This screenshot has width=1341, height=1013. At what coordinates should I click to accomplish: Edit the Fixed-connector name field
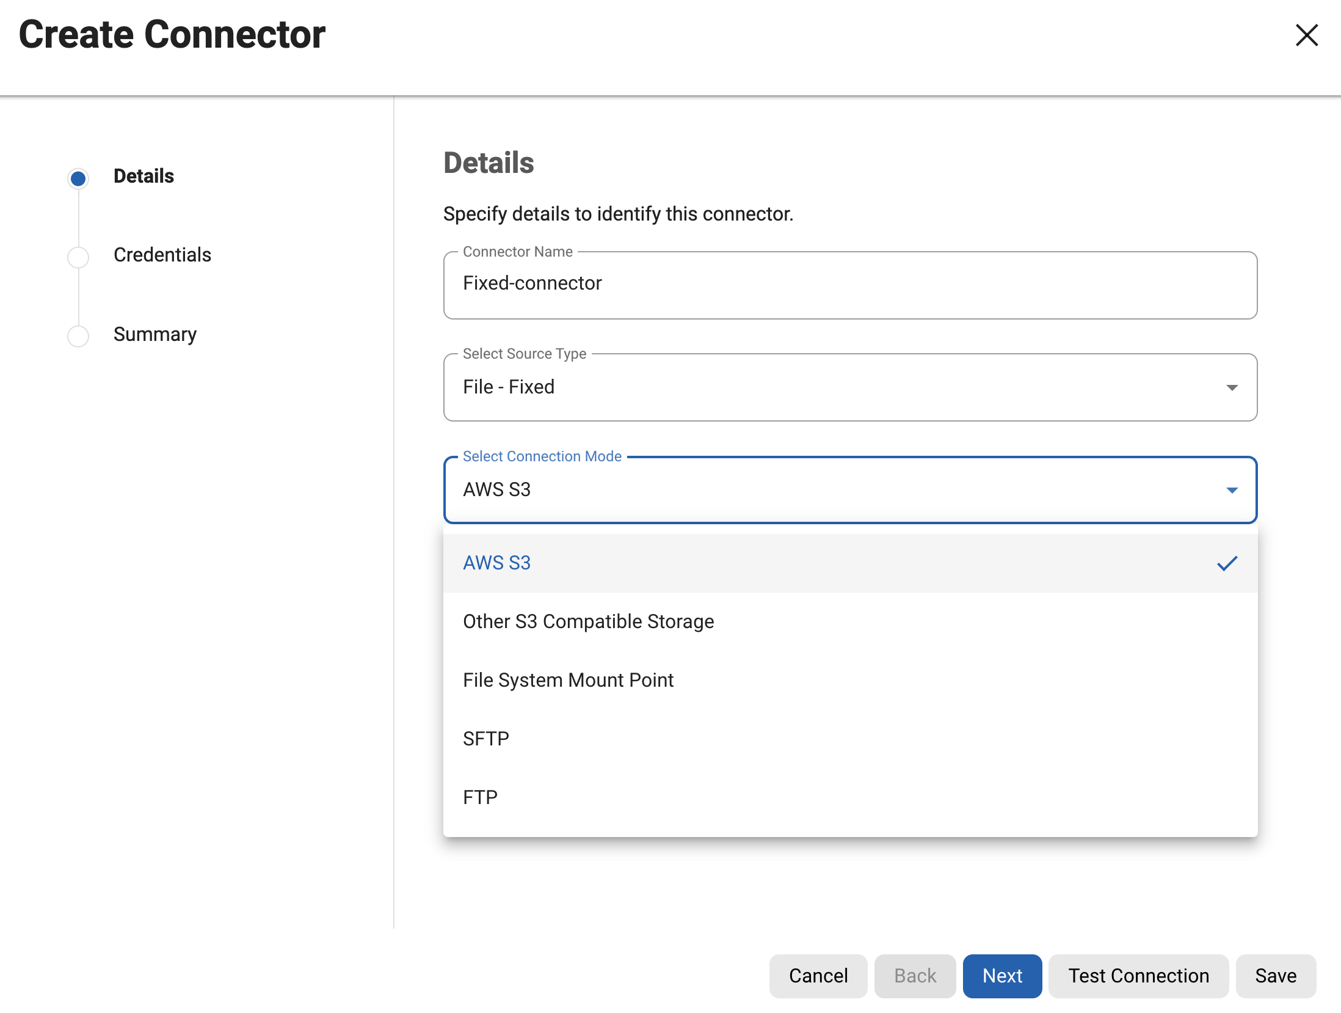tap(849, 283)
